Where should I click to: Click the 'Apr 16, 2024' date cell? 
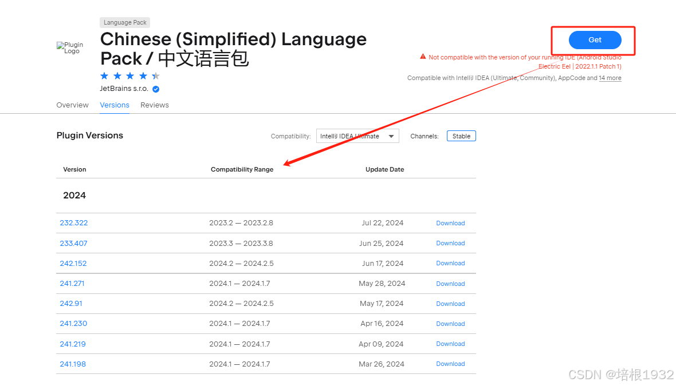click(382, 324)
